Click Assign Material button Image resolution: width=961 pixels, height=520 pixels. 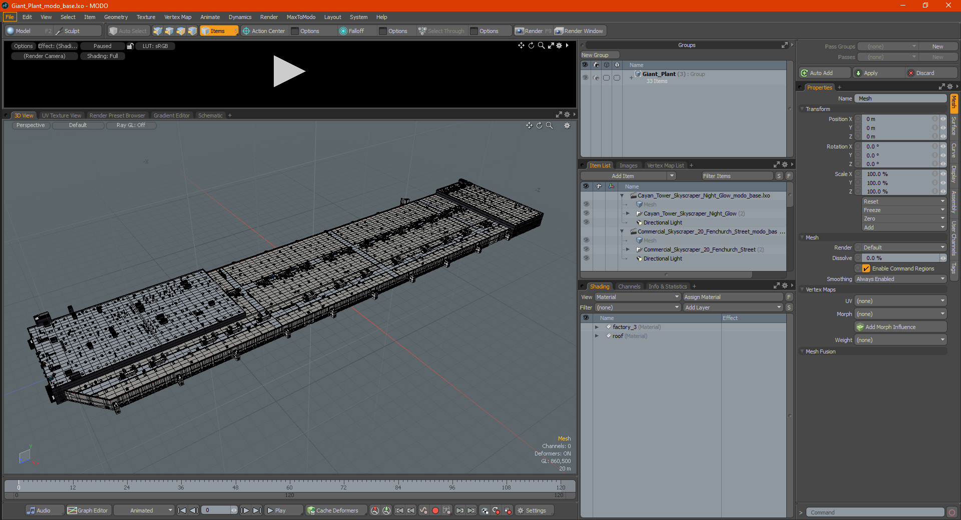[733, 297]
